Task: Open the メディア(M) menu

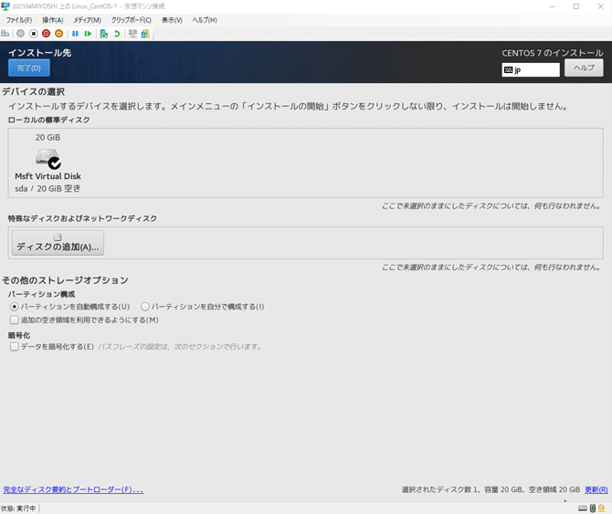Action: click(x=87, y=20)
